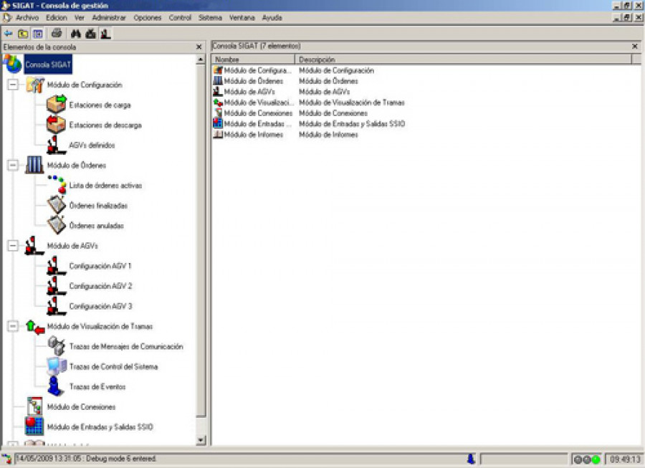Click the AGVs definidos forklift icon
Viewport: 645px width, 468px height.
point(56,145)
